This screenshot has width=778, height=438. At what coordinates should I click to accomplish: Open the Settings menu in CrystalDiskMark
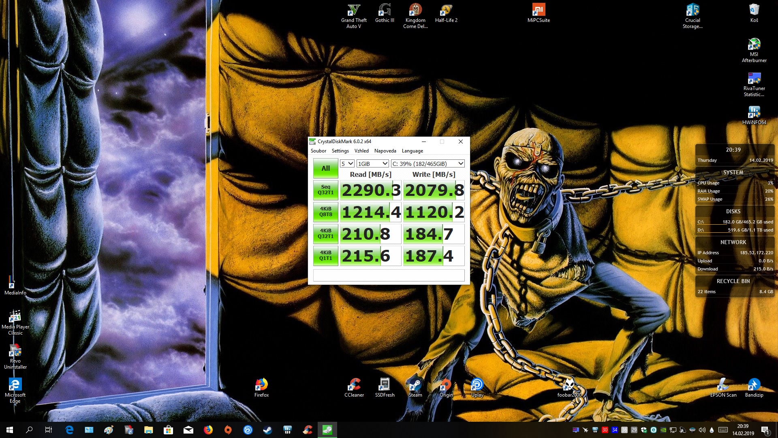[x=340, y=151]
